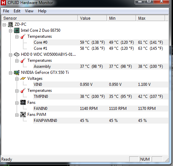Viewport: 173px width, 166px height.
Task: Click the graphics card icon for NVIDIA GeForce
Action: [x=17, y=72]
